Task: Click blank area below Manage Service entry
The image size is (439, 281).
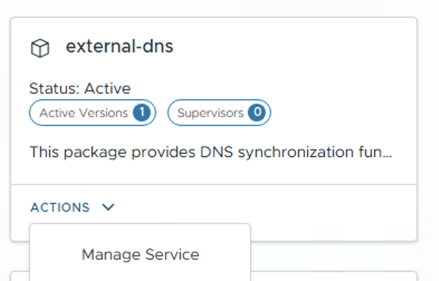Action: click(140, 274)
